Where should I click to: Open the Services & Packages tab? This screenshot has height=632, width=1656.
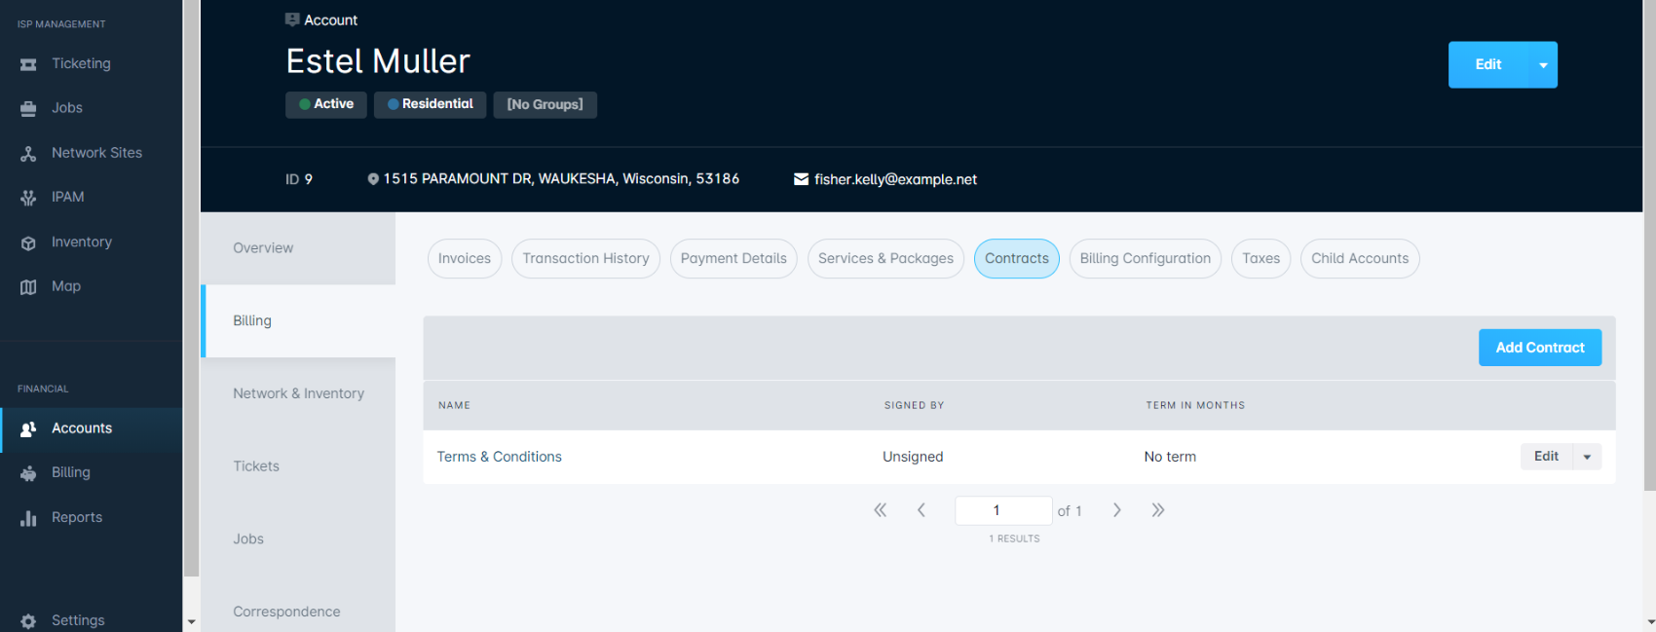(885, 259)
